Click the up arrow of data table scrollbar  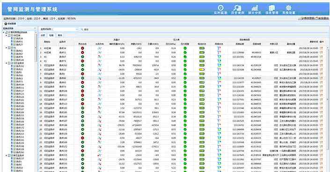[x=328, y=48]
